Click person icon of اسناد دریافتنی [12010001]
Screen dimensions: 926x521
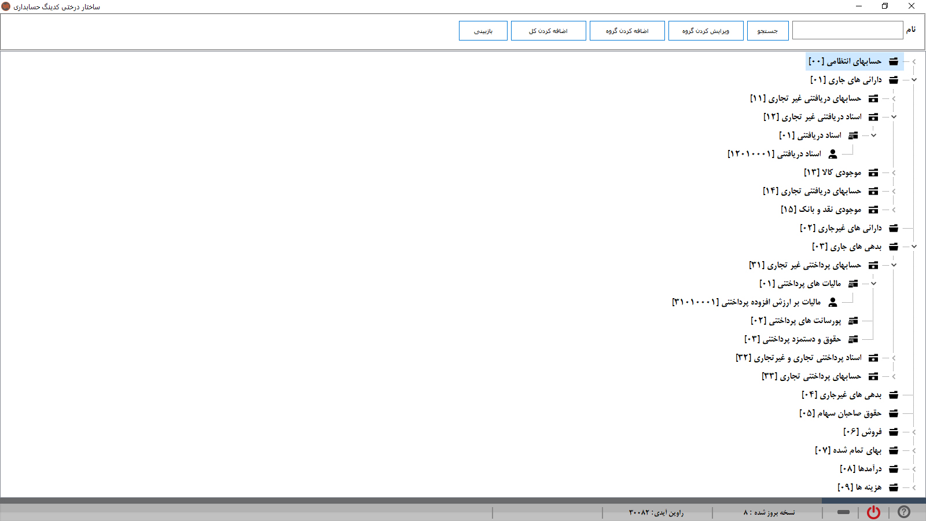pyautogui.click(x=833, y=154)
